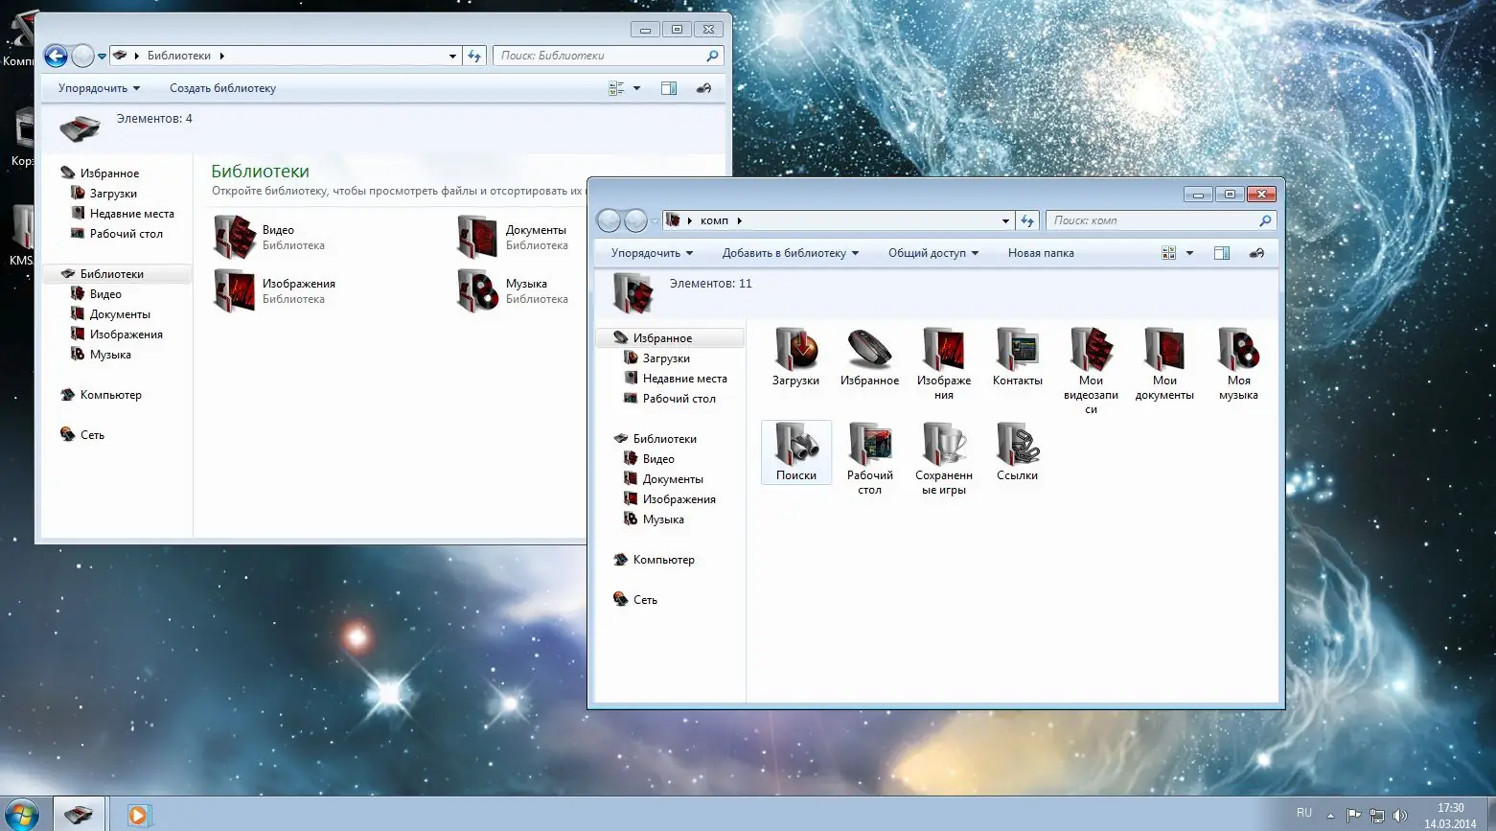Image resolution: width=1496 pixels, height=831 pixels.
Task: Click the Explorer taskbar button
Action: point(79,815)
